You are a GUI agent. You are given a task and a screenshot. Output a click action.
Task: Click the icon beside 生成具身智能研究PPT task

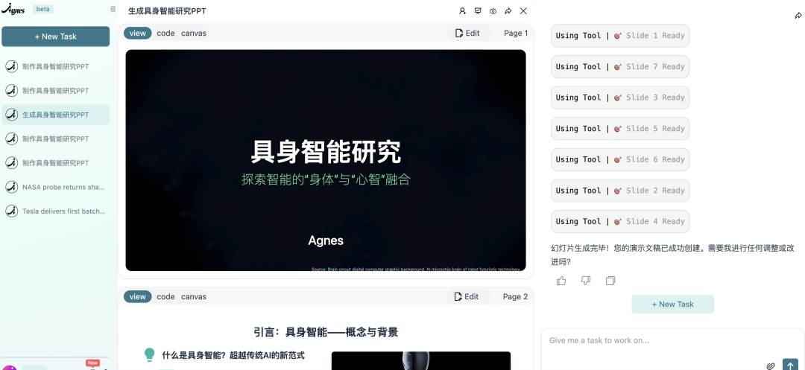coord(11,115)
